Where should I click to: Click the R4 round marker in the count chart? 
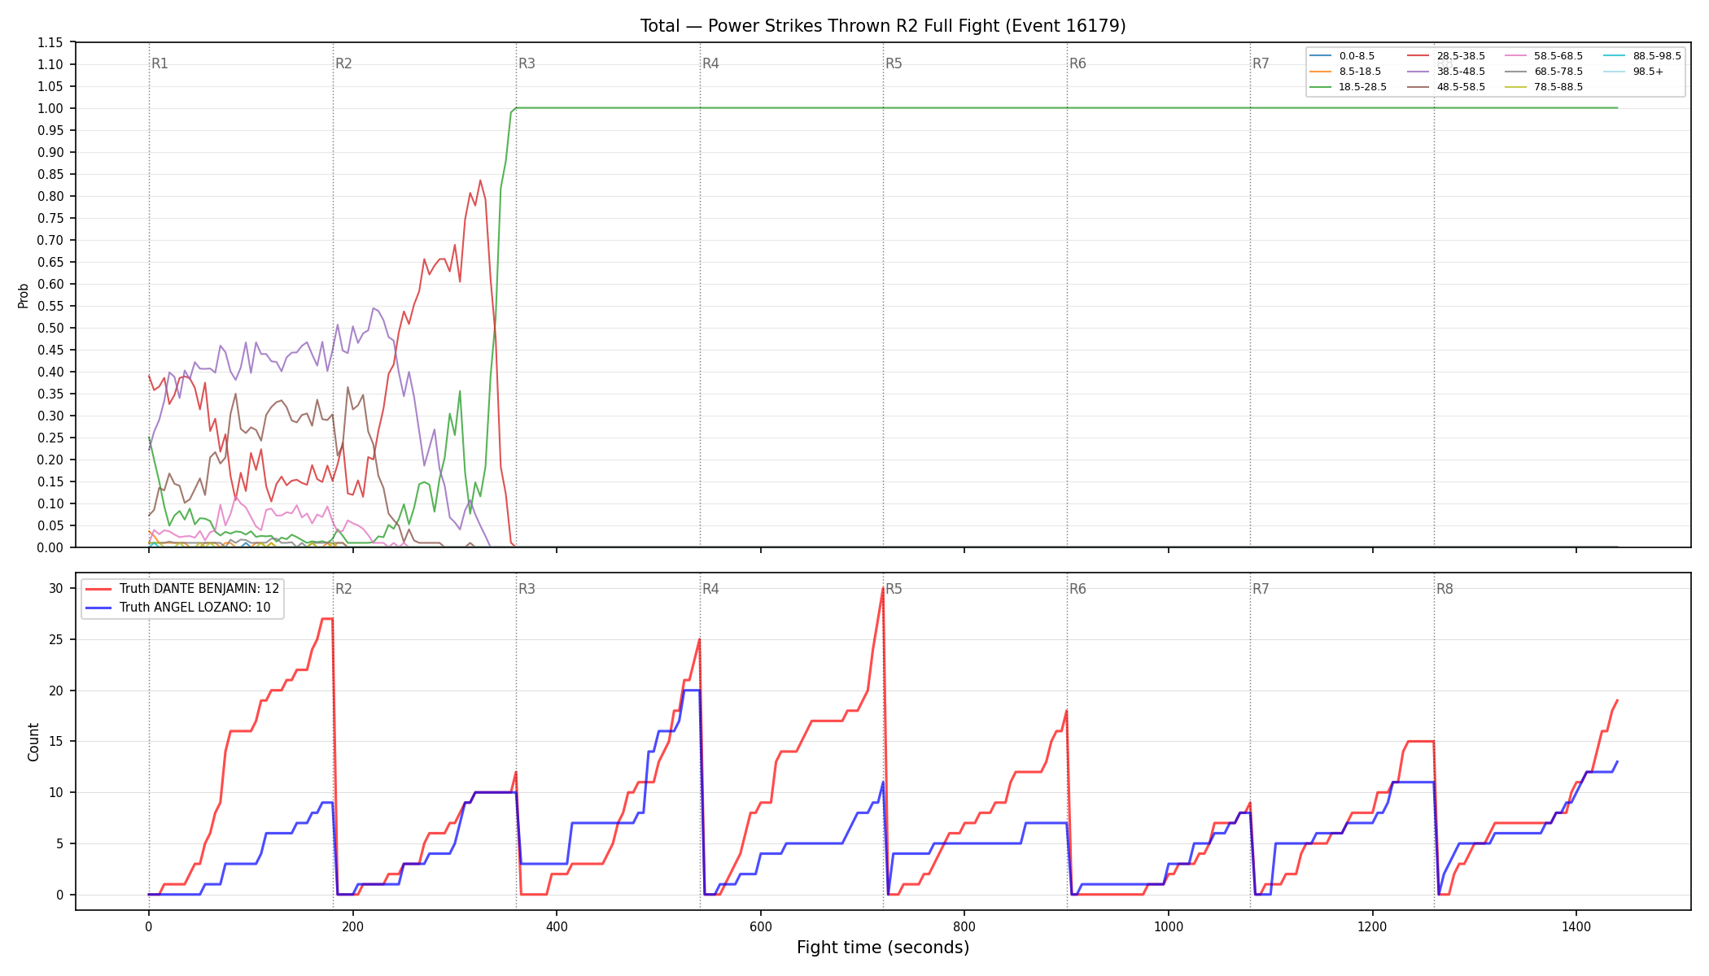tap(710, 589)
